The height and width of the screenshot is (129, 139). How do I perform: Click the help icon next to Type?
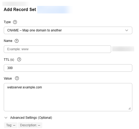[x=15, y=22]
